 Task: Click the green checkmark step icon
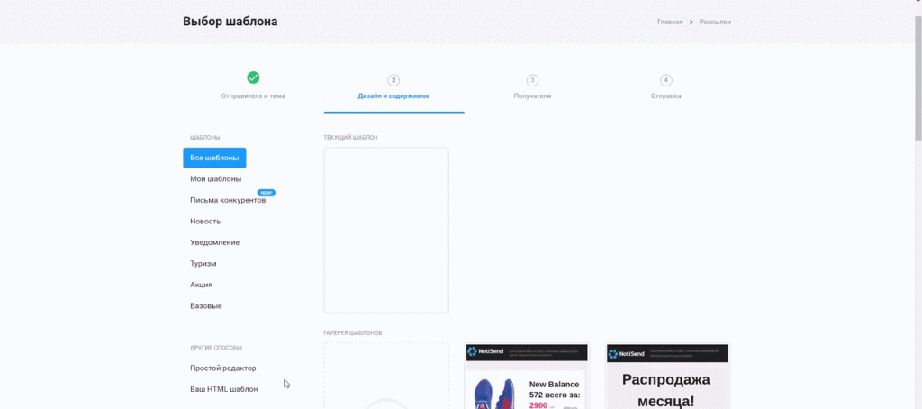pyautogui.click(x=253, y=78)
